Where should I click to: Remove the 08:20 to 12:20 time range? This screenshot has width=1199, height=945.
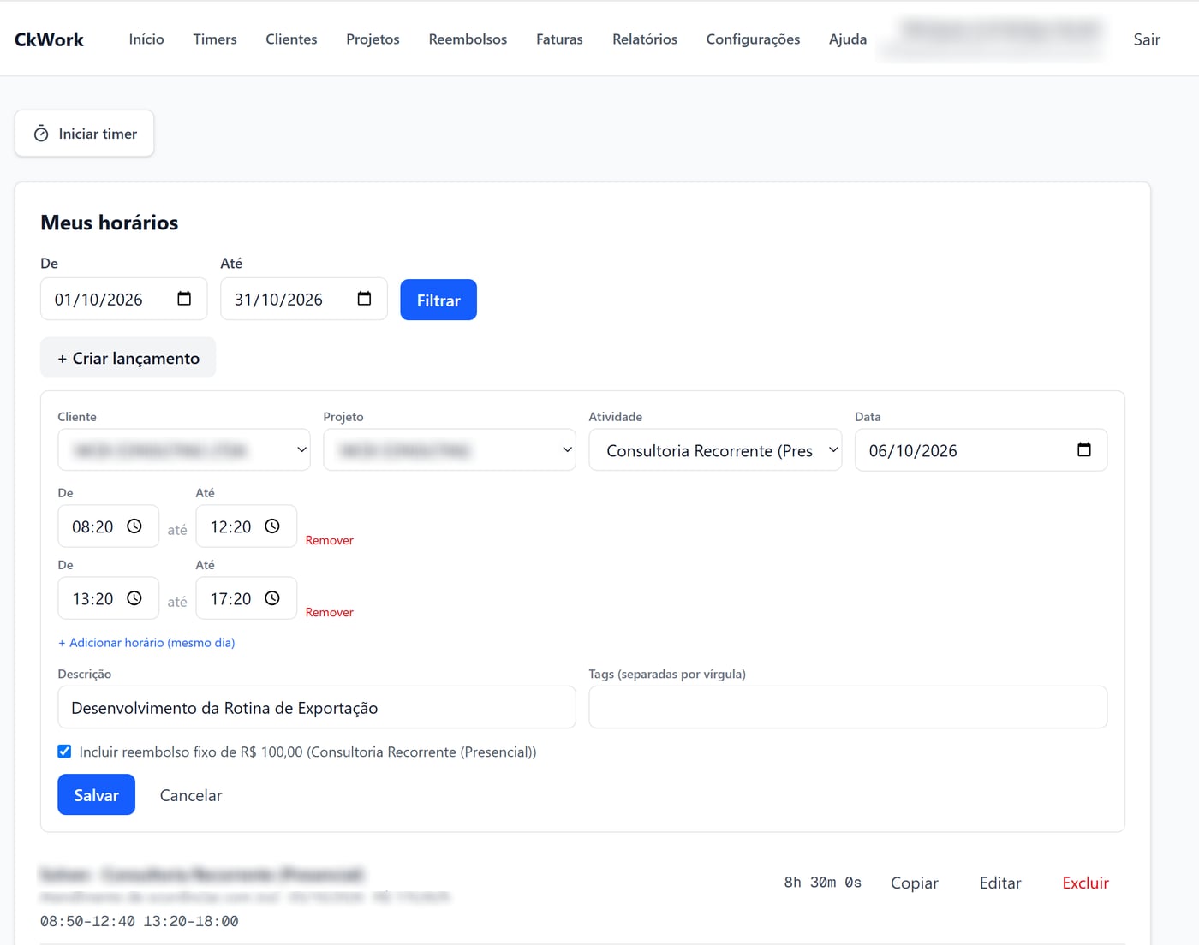pos(330,540)
